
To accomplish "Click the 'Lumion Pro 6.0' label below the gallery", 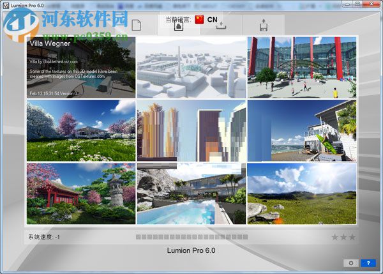I will click(x=191, y=250).
